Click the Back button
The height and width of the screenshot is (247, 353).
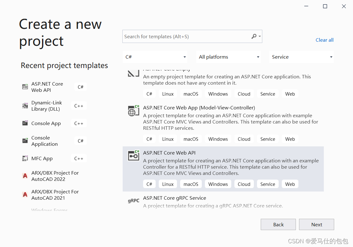point(278,224)
